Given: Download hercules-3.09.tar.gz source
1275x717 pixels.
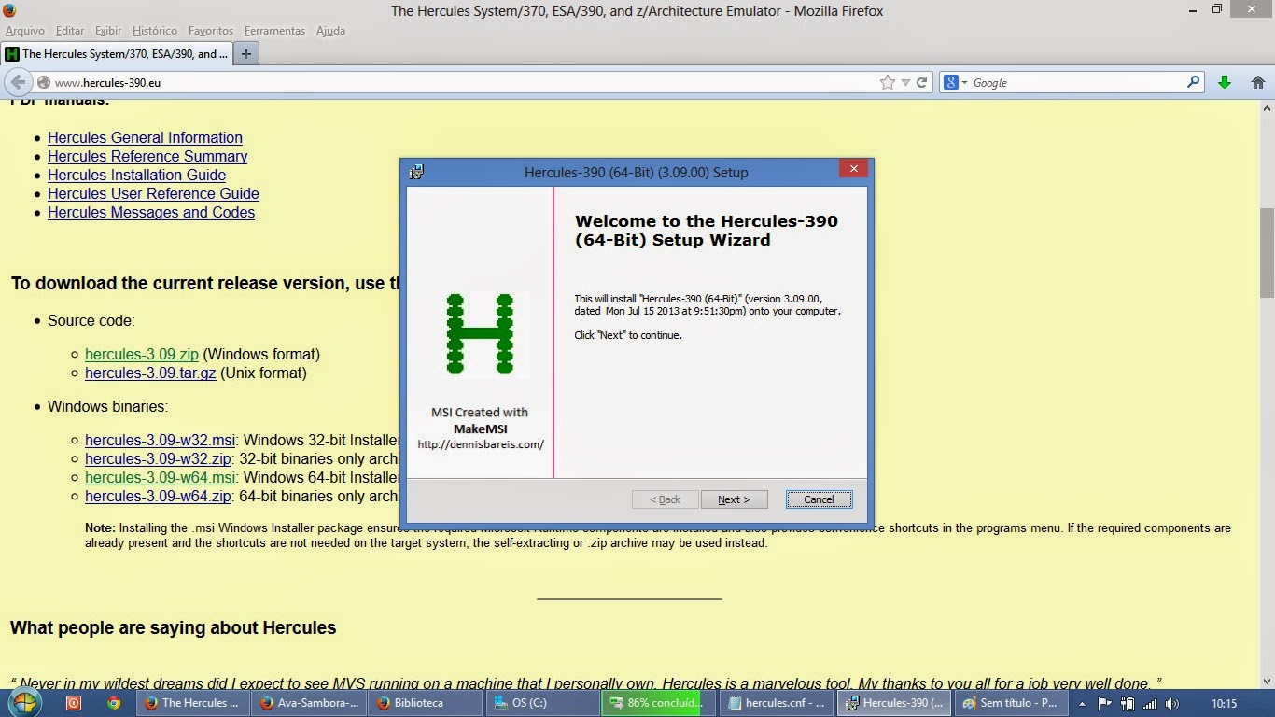Looking at the screenshot, I should 150,373.
